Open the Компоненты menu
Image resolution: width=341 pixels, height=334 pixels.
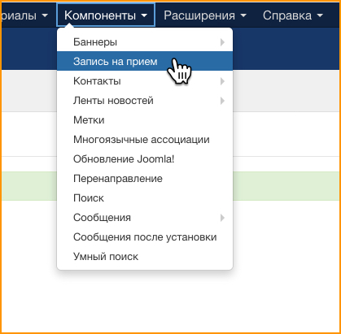coord(106,15)
